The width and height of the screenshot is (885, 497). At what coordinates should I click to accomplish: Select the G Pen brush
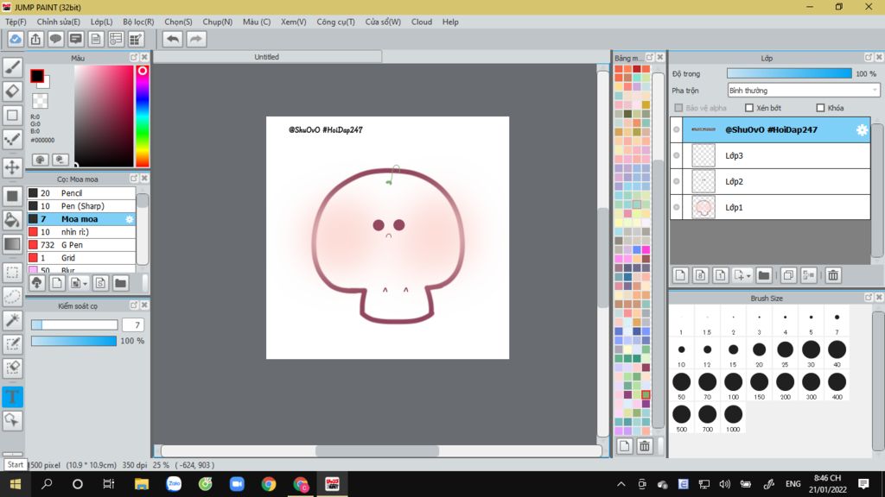[x=81, y=245]
